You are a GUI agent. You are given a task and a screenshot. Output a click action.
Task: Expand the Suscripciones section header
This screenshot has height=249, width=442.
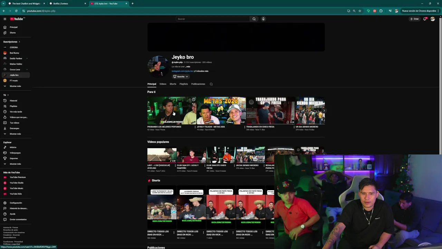[11, 42]
